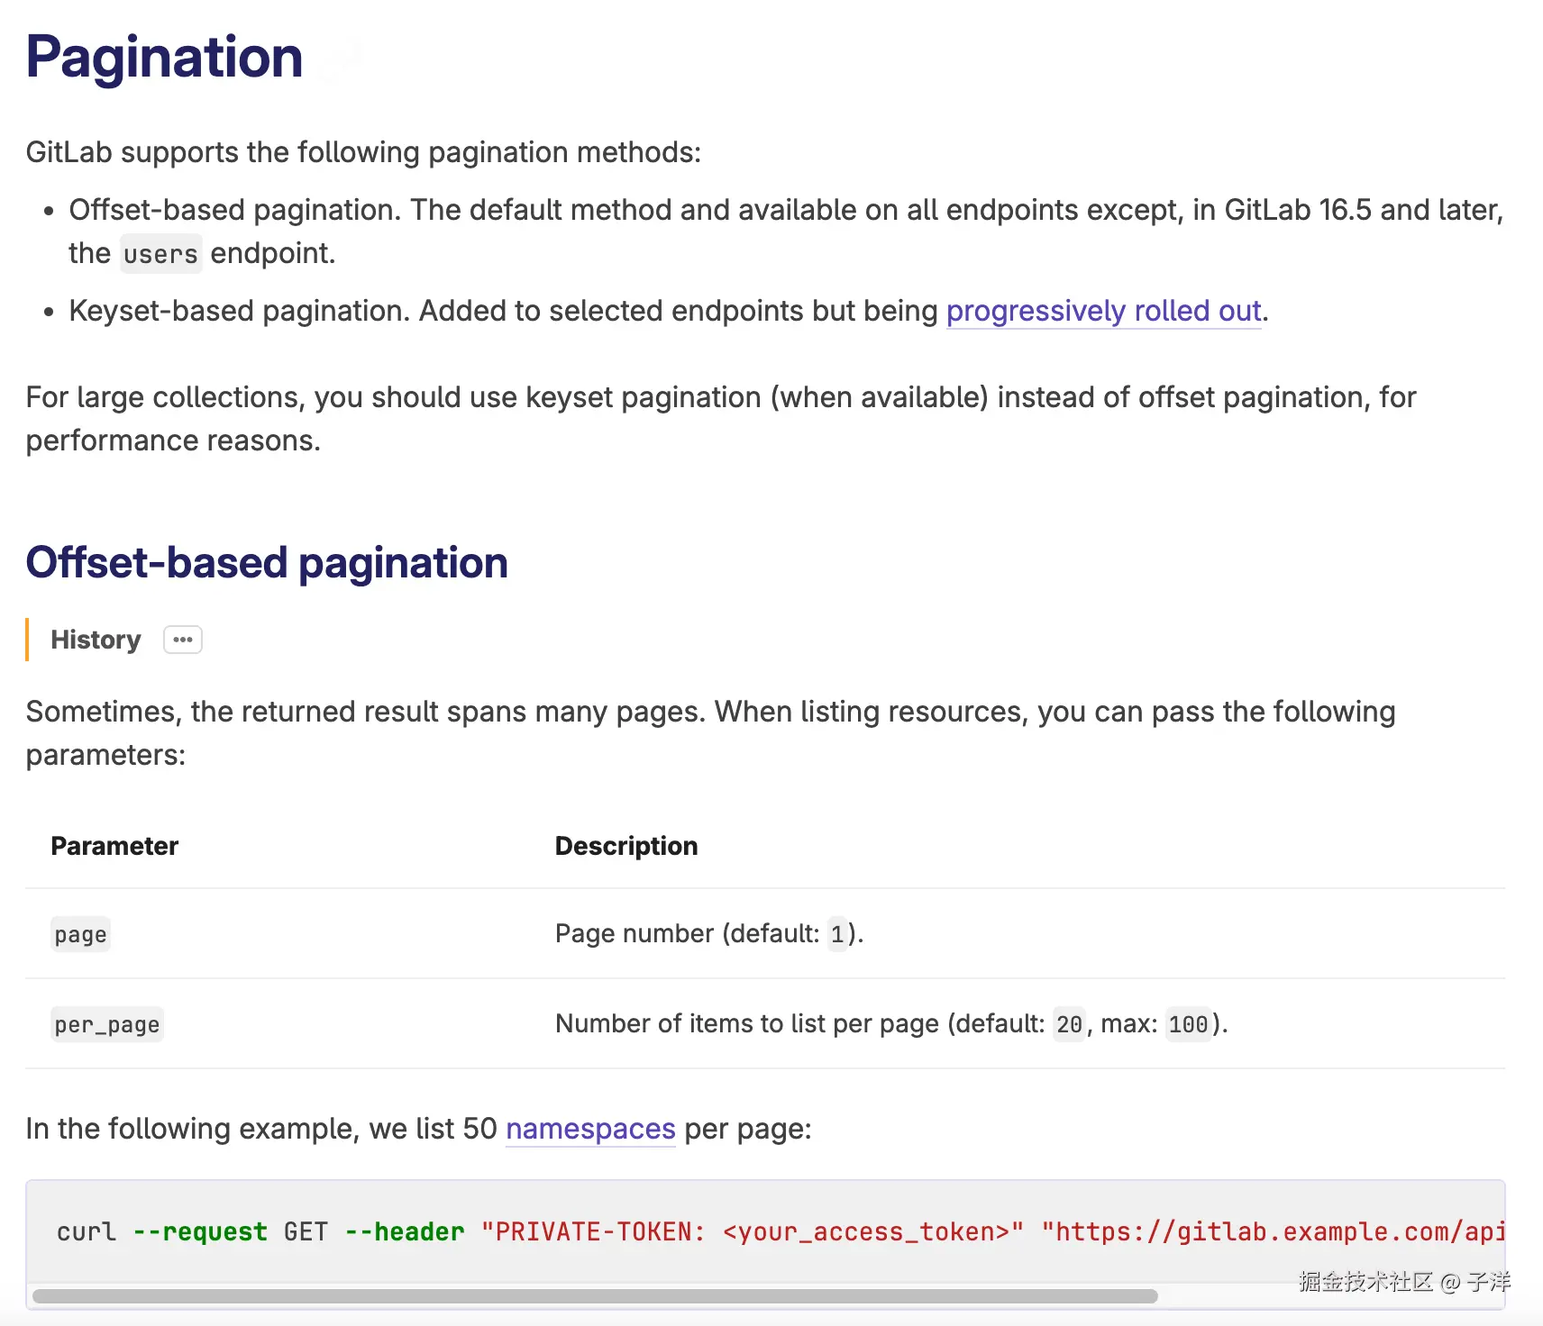Click the code block horizontal scrollbar
The width and height of the screenshot is (1543, 1326).
[595, 1296]
